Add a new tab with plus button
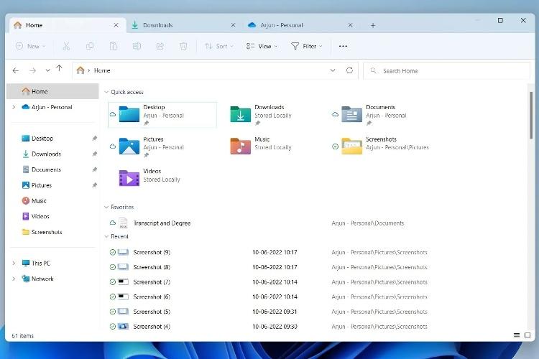Viewport: 539px width, 359px height. [373, 25]
